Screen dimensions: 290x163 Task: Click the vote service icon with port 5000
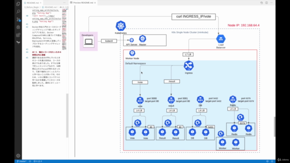(x=140, y=100)
